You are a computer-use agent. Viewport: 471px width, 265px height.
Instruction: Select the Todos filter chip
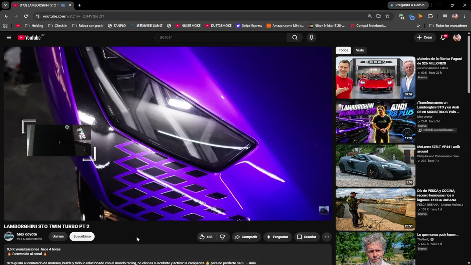coord(343,50)
